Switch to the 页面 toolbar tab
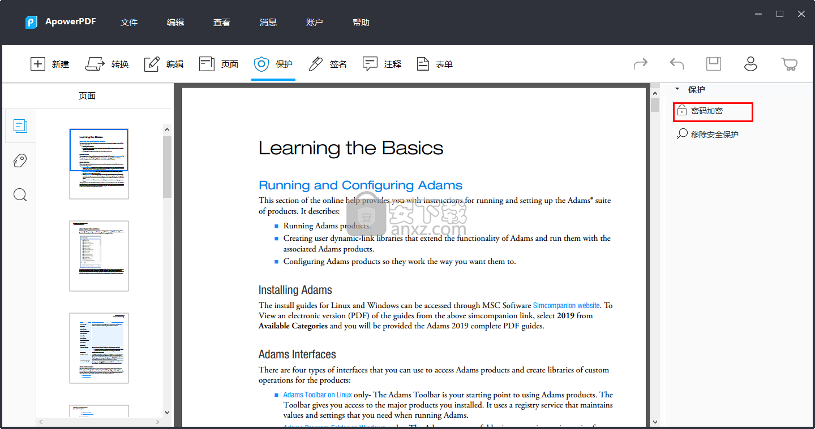This screenshot has height=429, width=815. point(218,64)
